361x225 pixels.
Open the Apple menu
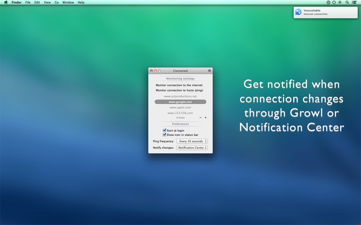6,2
